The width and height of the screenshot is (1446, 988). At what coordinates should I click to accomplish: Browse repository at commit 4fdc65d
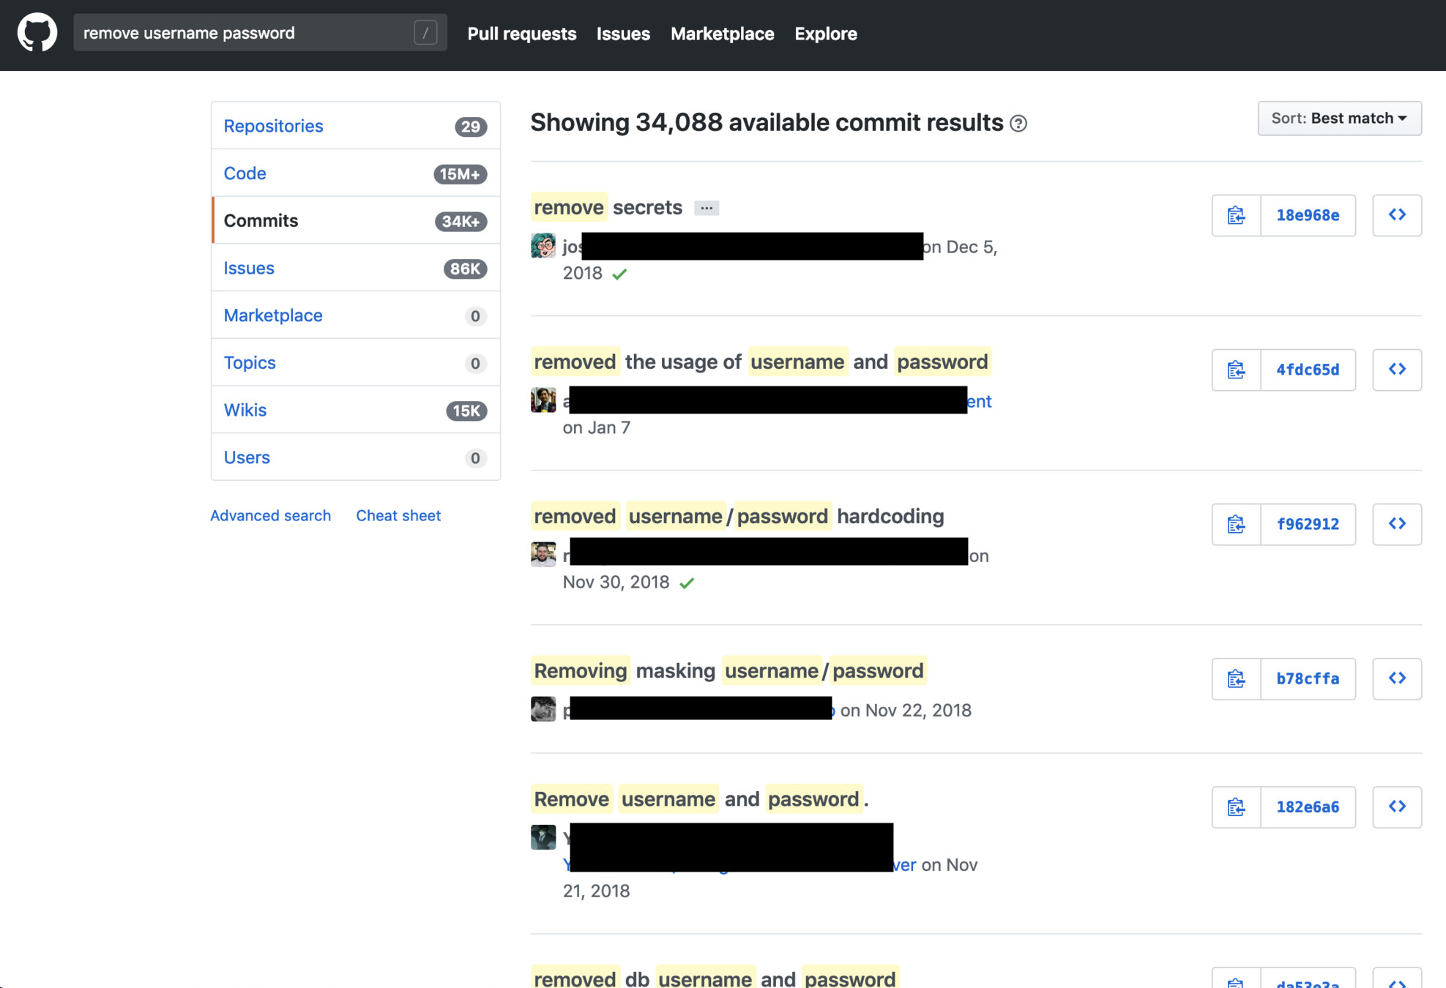click(1396, 370)
